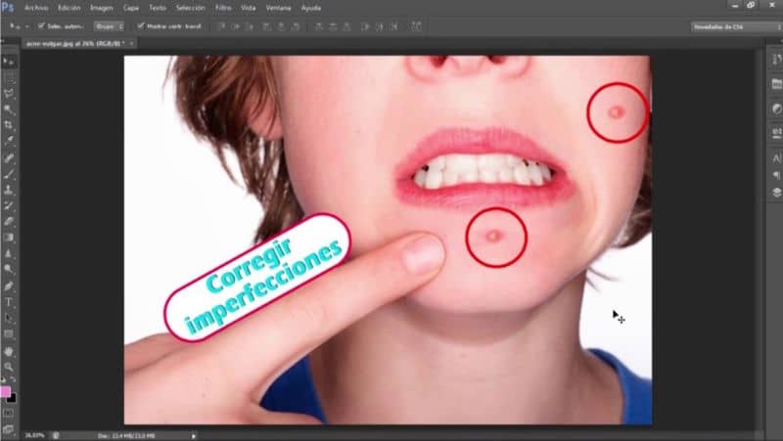Viewport: 783px width, 441px height.
Task: Select the Dodge tool
Action: (9, 270)
